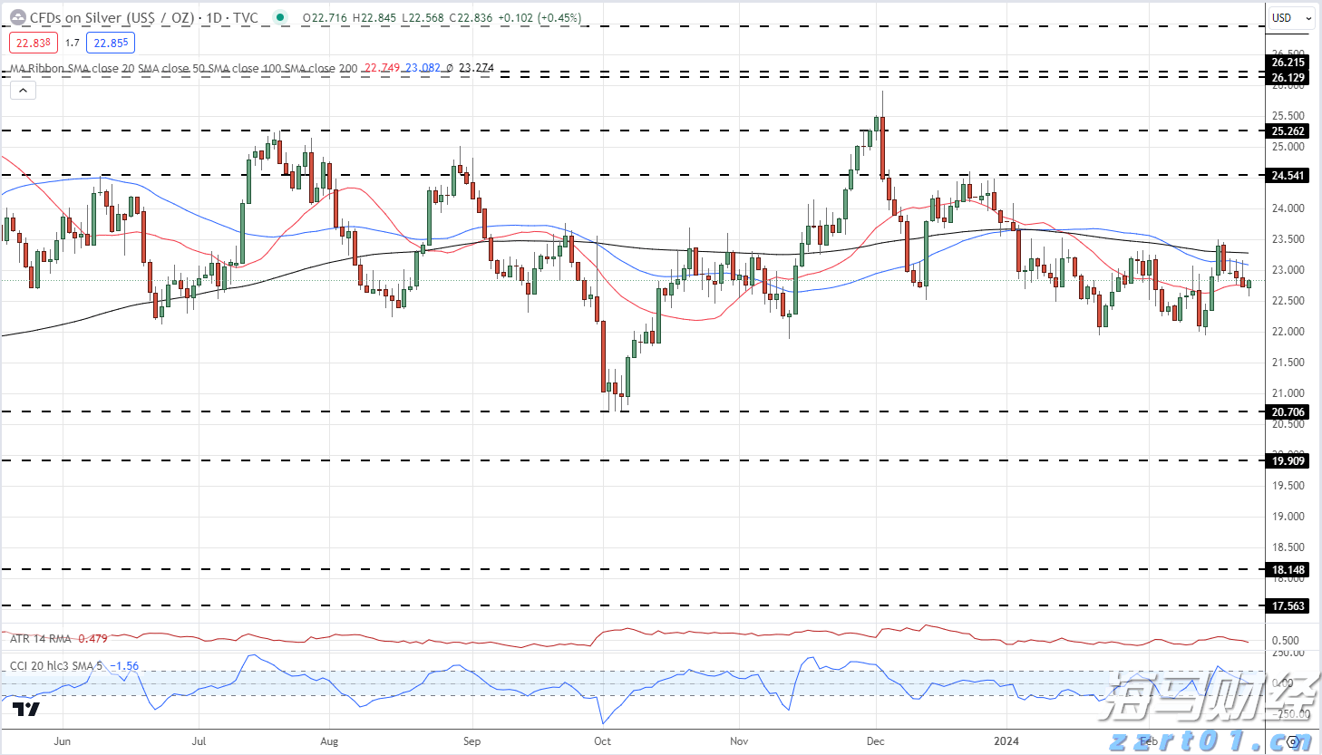Click the 24.541 price level label

(x=1288, y=176)
